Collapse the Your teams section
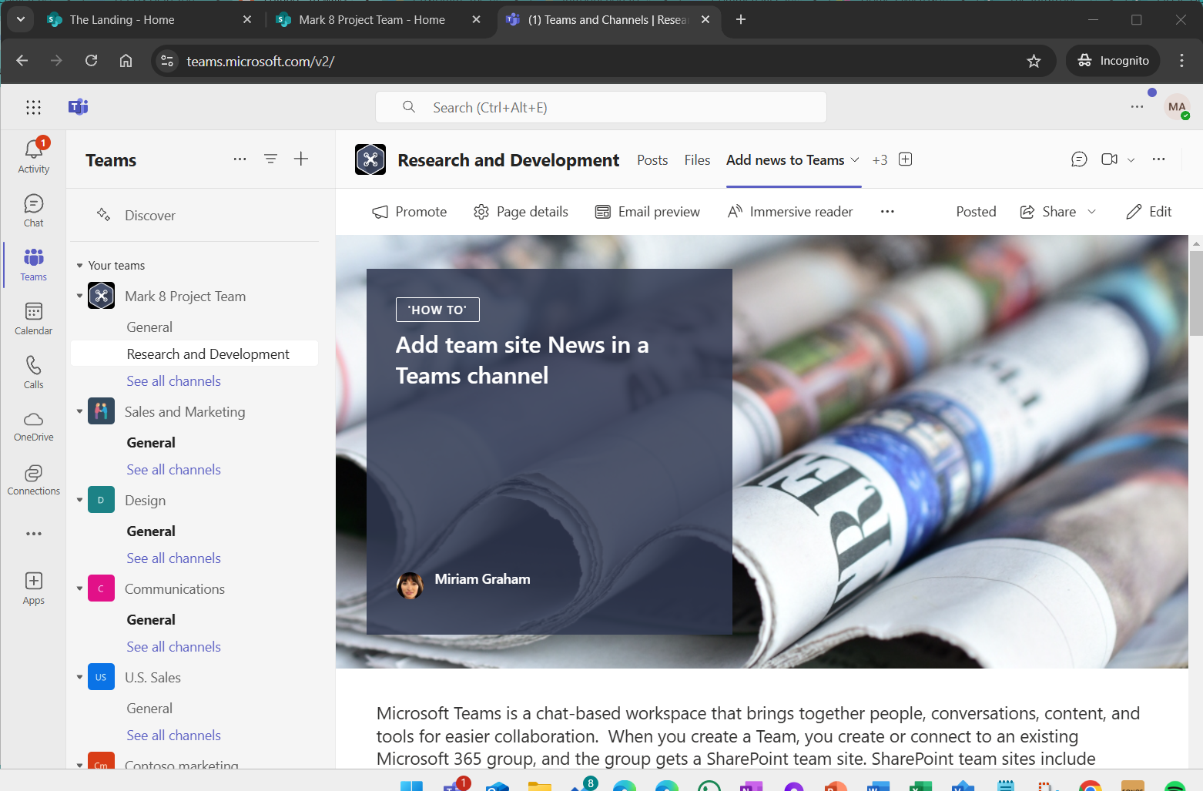Viewport: 1203px width, 791px height. point(79,264)
